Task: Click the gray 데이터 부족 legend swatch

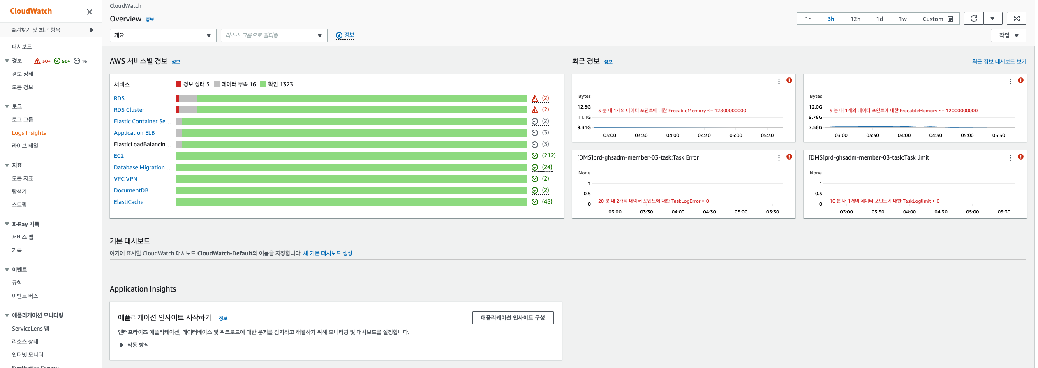Action: pyautogui.click(x=217, y=84)
